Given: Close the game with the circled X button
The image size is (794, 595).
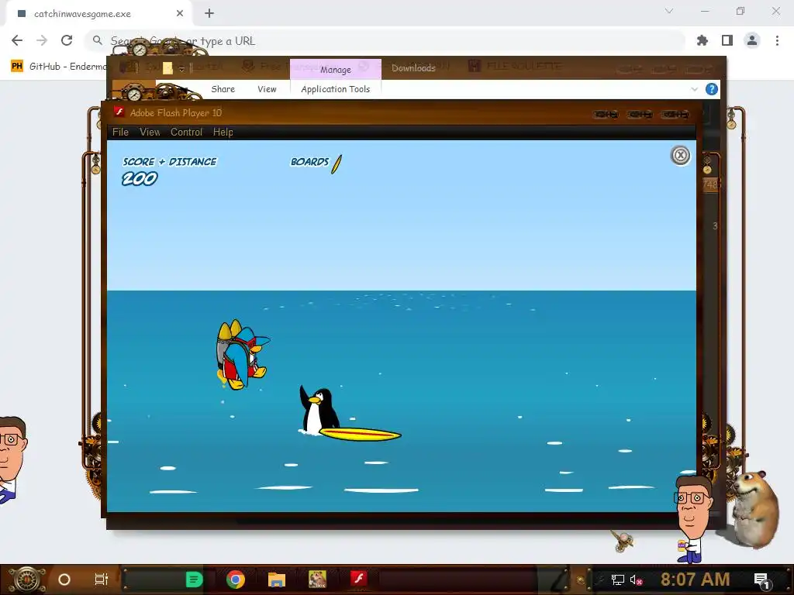Looking at the screenshot, I should click(680, 155).
